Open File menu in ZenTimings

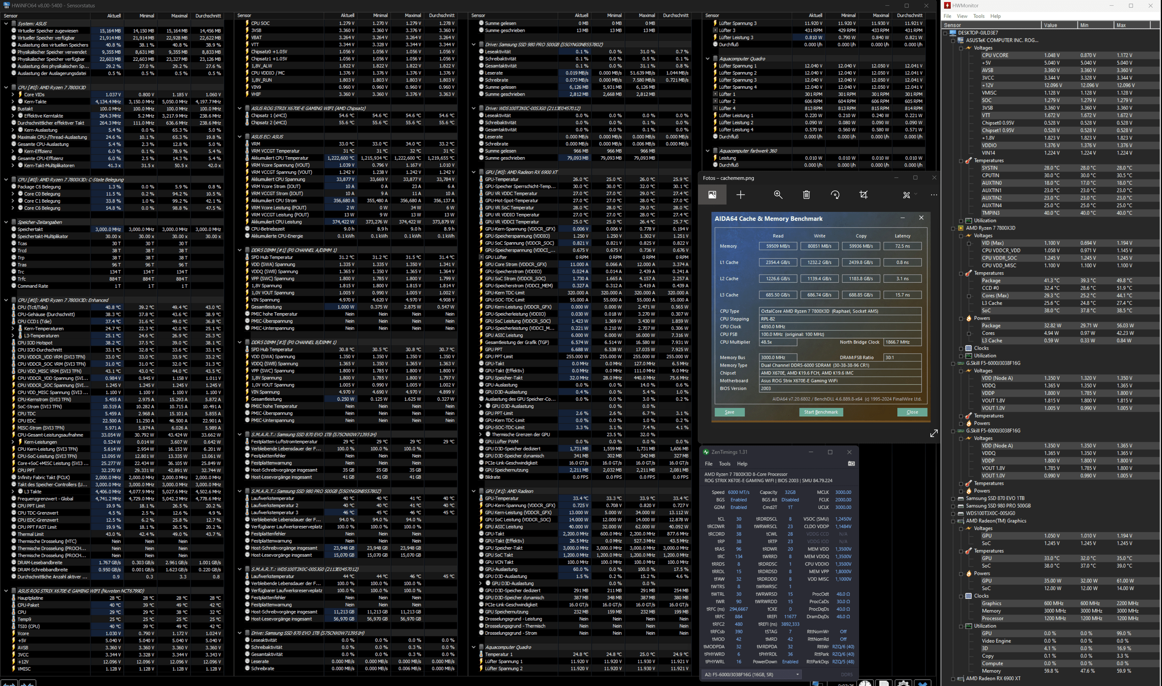point(708,464)
